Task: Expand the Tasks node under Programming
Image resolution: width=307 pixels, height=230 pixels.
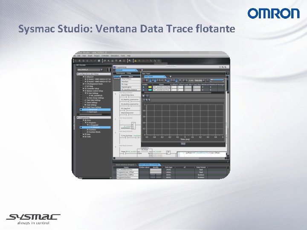Action: (84, 137)
